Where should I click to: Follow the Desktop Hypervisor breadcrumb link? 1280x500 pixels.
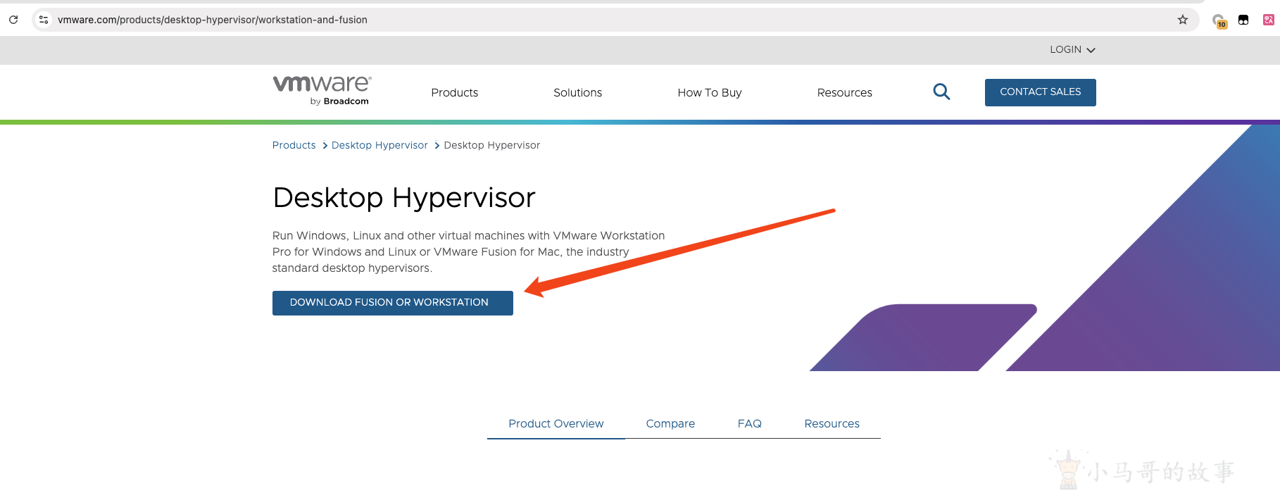pyautogui.click(x=379, y=145)
